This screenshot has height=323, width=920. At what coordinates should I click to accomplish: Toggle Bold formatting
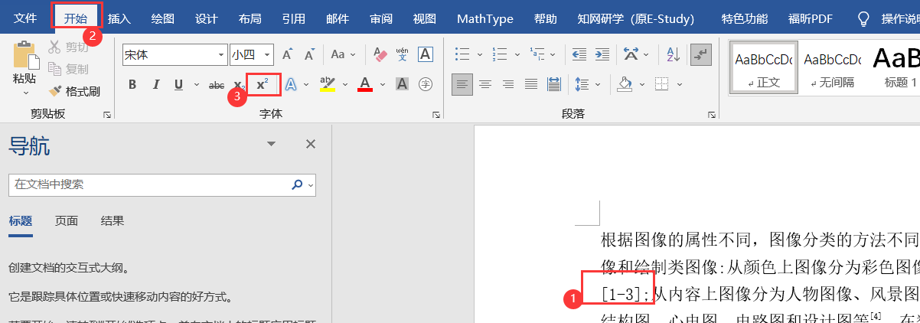[132, 84]
